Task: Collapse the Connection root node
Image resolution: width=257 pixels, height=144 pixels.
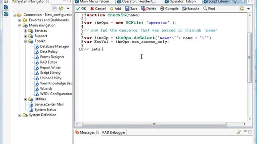Action: pos(14,15)
